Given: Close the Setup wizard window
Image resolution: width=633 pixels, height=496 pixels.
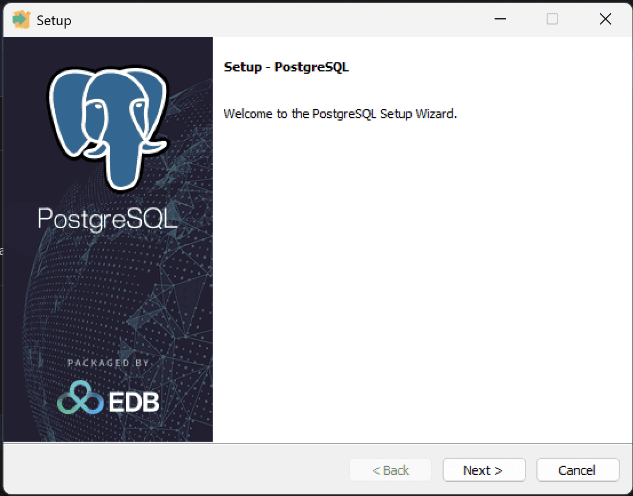Looking at the screenshot, I should 605,19.
